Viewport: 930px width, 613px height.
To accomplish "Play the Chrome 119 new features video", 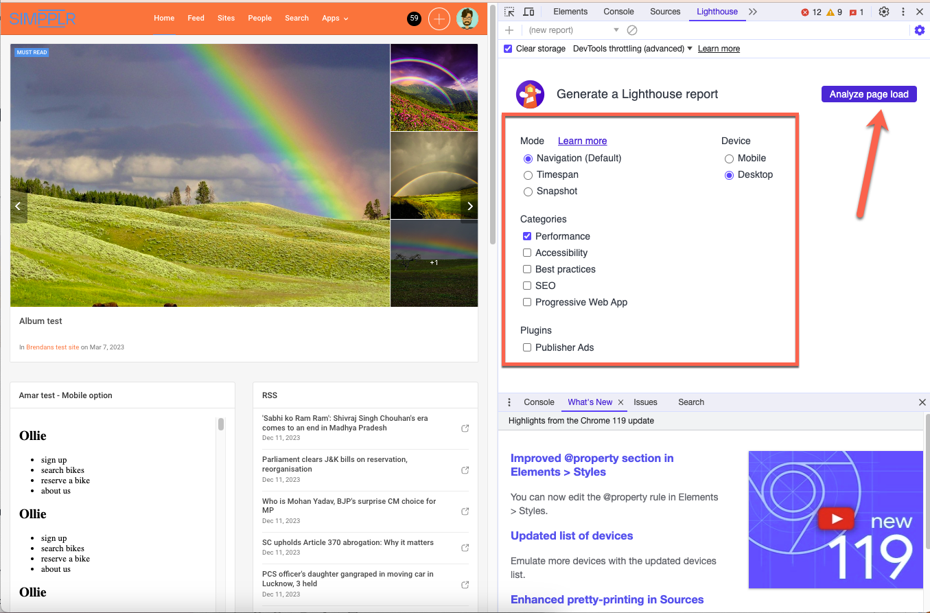I will pos(835,519).
